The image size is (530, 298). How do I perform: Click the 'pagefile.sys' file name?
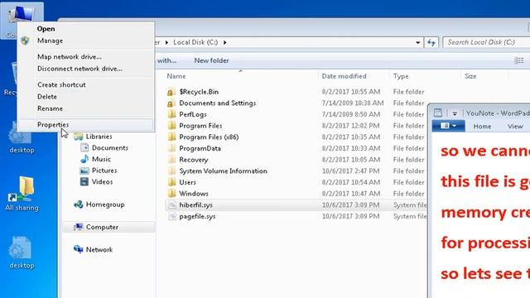tap(197, 216)
